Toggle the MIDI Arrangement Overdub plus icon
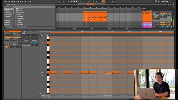This screenshot has width=178, height=100. click(x=80, y=1)
